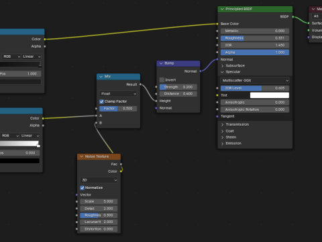Open the Float data type dropdown in Mix
Viewport: 322px width, 242px height.
pos(118,93)
